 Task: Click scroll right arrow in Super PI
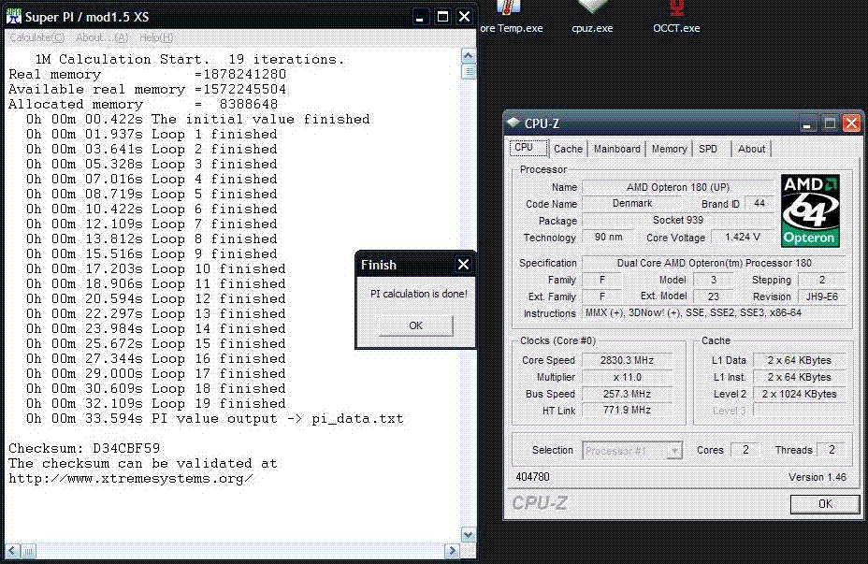pos(453,551)
